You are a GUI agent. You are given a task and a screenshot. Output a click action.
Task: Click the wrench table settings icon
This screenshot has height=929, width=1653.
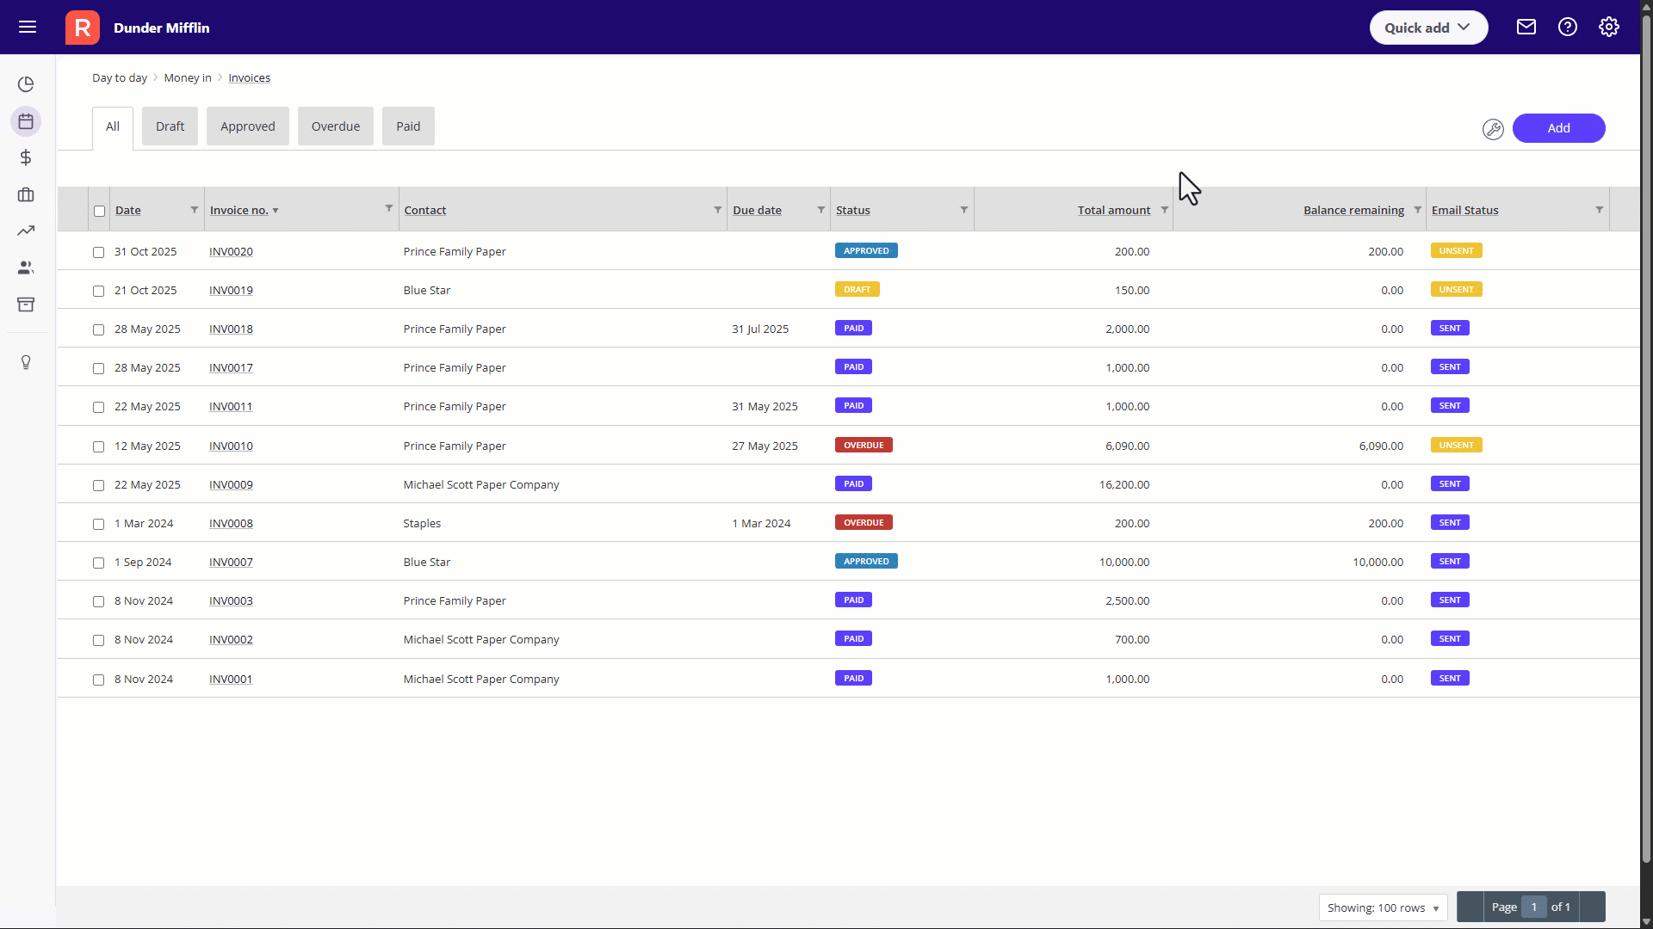pos(1493,129)
